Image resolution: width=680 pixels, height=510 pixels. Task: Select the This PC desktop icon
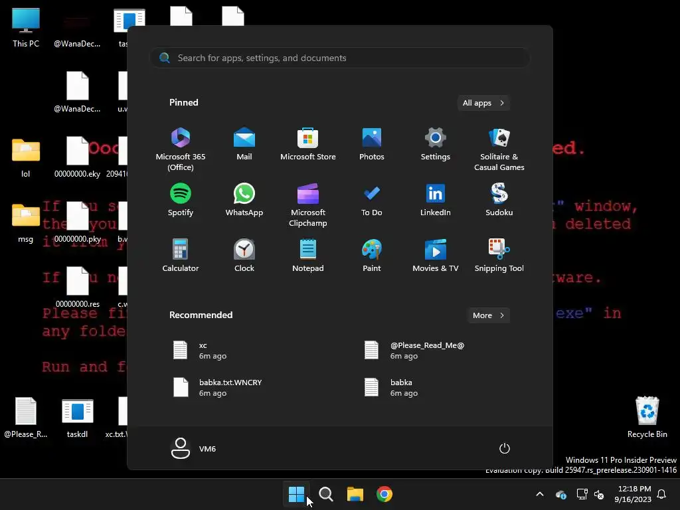tap(26, 28)
